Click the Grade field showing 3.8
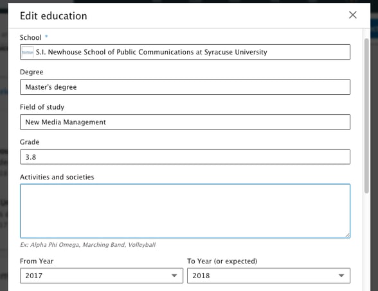This screenshot has width=378, height=291. (185, 157)
